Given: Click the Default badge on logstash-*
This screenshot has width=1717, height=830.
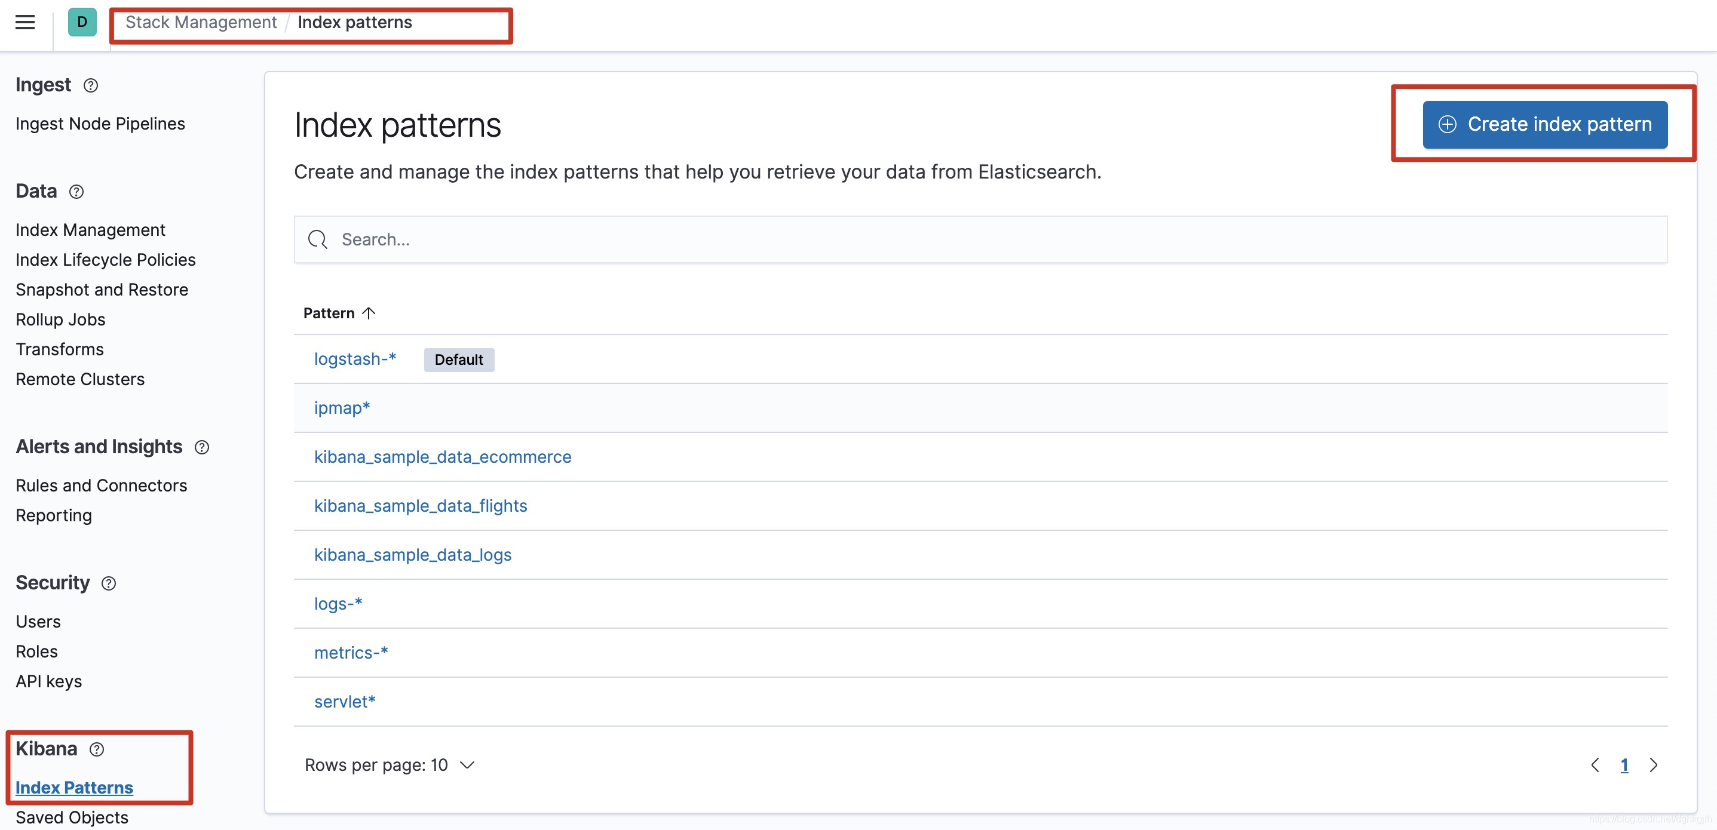Looking at the screenshot, I should (x=459, y=359).
